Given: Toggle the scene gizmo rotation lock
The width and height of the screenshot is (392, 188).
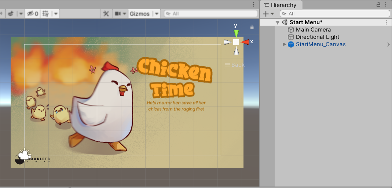Looking at the screenshot, I should pyautogui.click(x=252, y=27).
